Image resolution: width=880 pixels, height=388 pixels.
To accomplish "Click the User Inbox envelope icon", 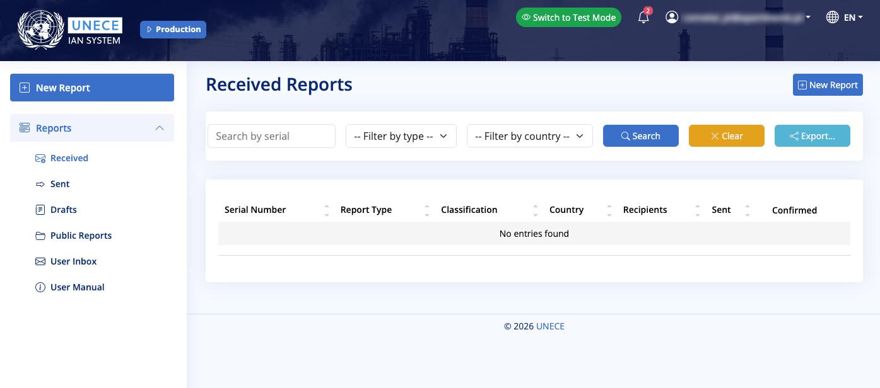I will [x=40, y=261].
